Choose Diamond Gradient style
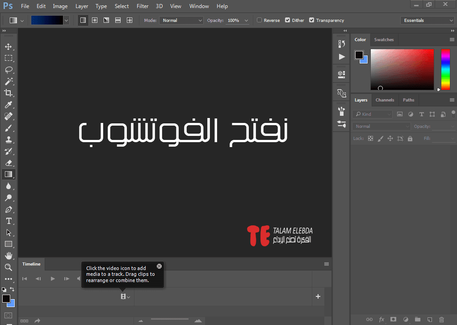 130,21
